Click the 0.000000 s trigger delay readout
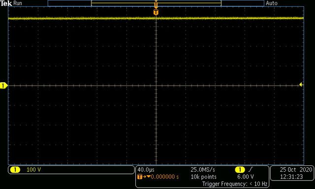The width and height of the screenshot is (315, 189). click(x=165, y=177)
